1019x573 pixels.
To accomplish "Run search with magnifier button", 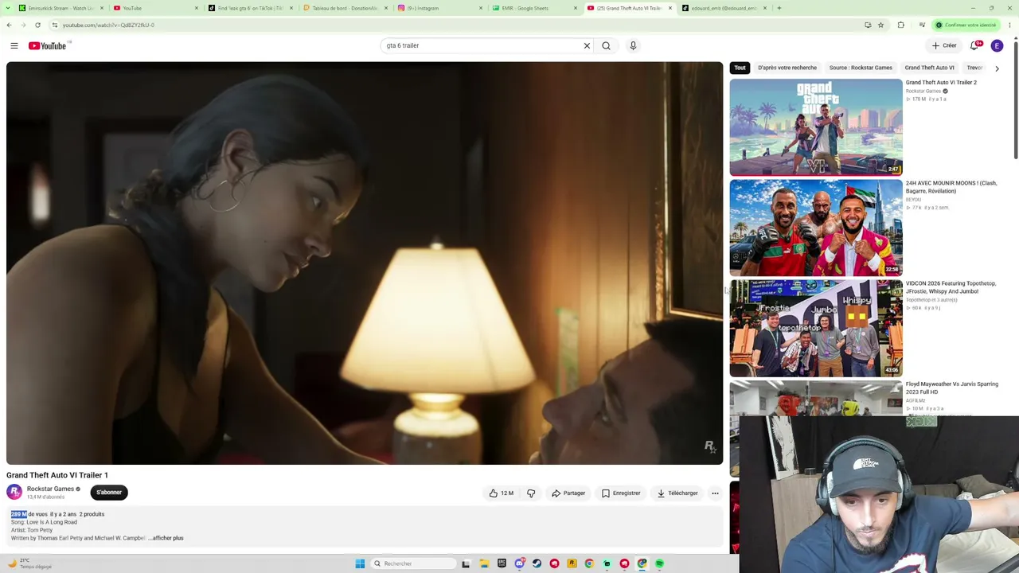I will (x=606, y=45).
